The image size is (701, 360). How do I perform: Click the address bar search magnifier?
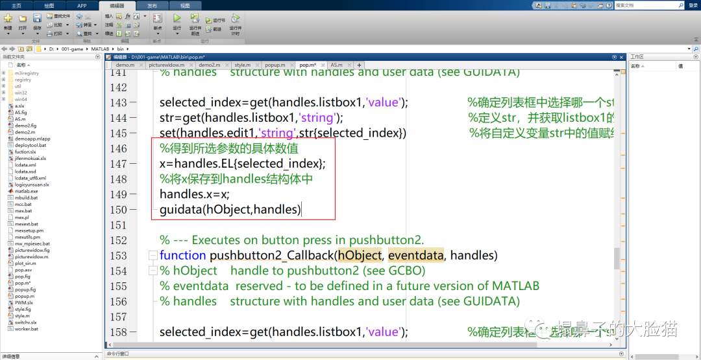tap(696, 49)
